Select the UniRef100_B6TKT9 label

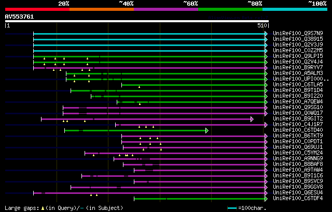(x=298, y=136)
